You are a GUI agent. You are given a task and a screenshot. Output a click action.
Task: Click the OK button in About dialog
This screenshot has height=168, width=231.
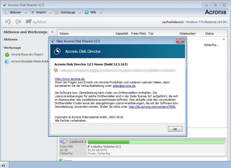pyautogui.click(x=175, y=129)
